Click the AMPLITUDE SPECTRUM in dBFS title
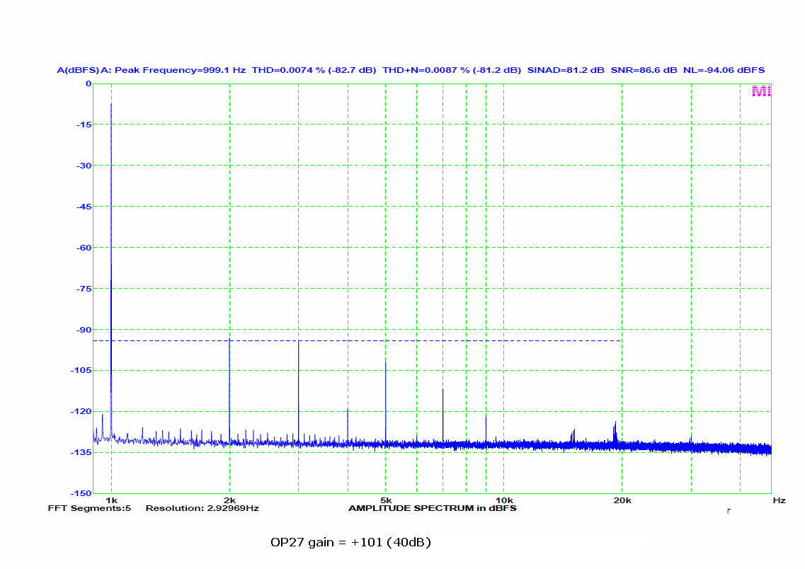 click(x=433, y=508)
